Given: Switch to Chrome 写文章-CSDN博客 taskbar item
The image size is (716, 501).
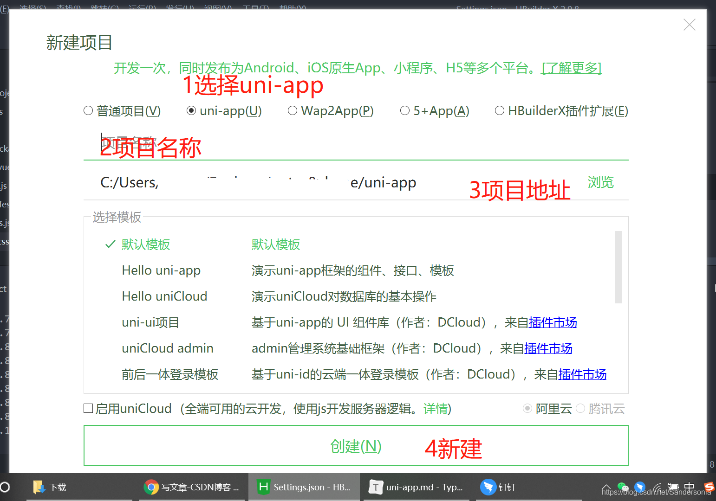Looking at the screenshot, I should (191, 487).
